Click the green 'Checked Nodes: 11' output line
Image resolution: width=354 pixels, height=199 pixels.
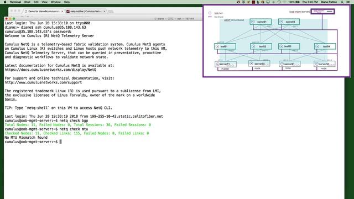[77, 133]
